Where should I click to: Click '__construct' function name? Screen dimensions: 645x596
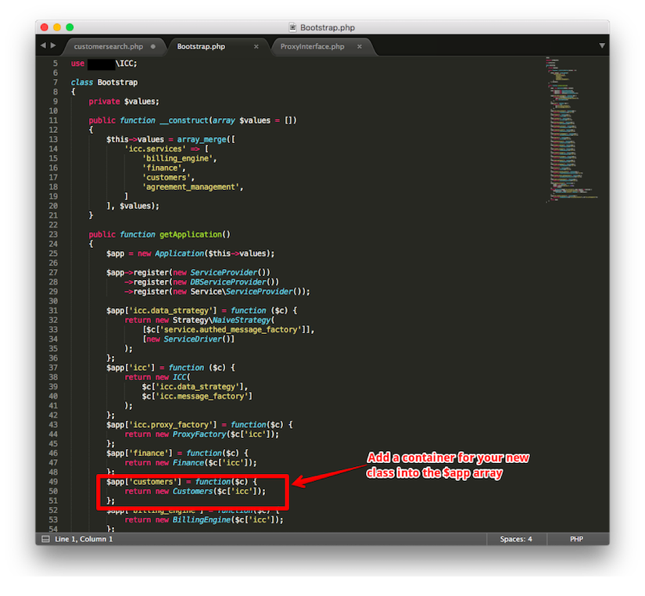185,120
